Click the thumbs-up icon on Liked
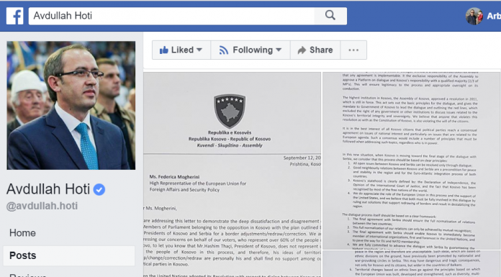 pyautogui.click(x=164, y=50)
